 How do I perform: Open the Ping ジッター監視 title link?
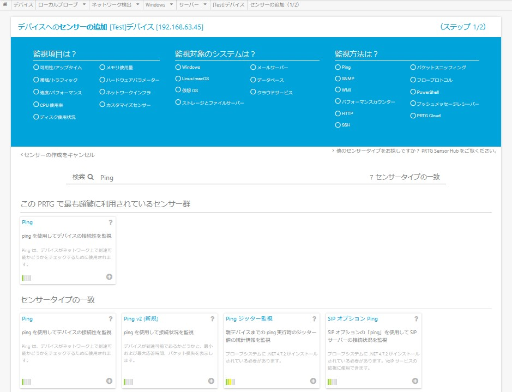point(249,319)
